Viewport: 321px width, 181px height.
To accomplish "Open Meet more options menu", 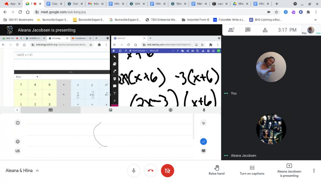I will click(314, 171).
